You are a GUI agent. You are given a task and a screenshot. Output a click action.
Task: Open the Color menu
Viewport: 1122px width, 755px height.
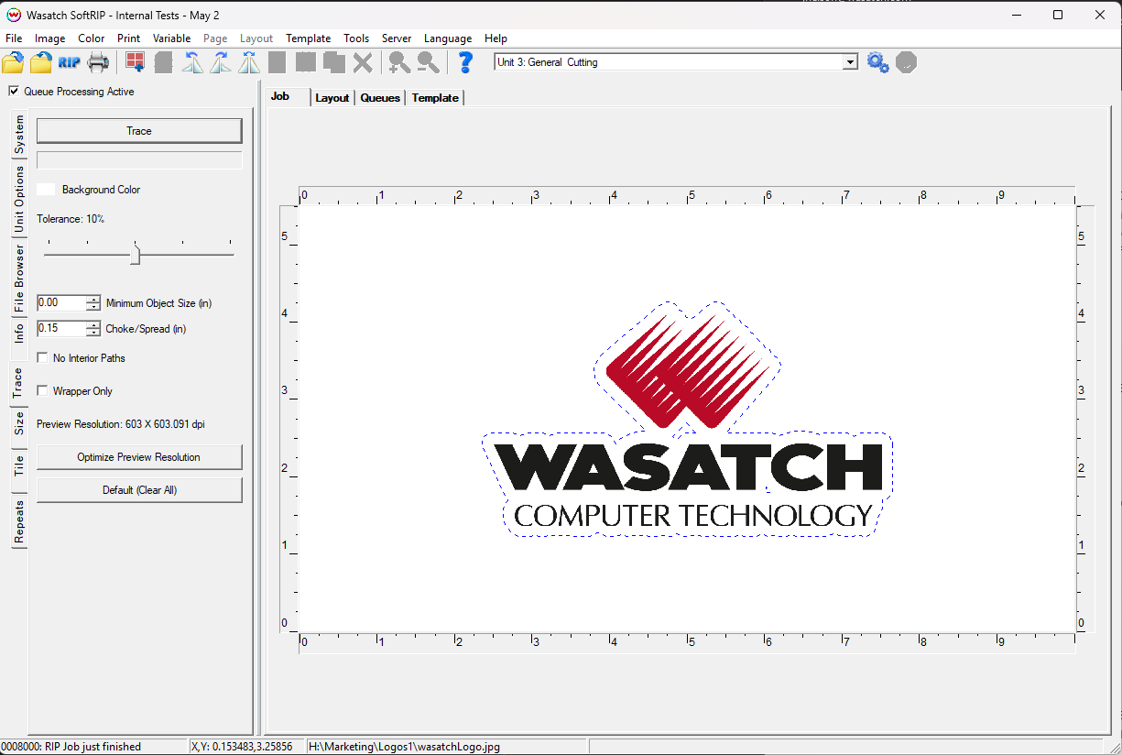[x=92, y=38]
